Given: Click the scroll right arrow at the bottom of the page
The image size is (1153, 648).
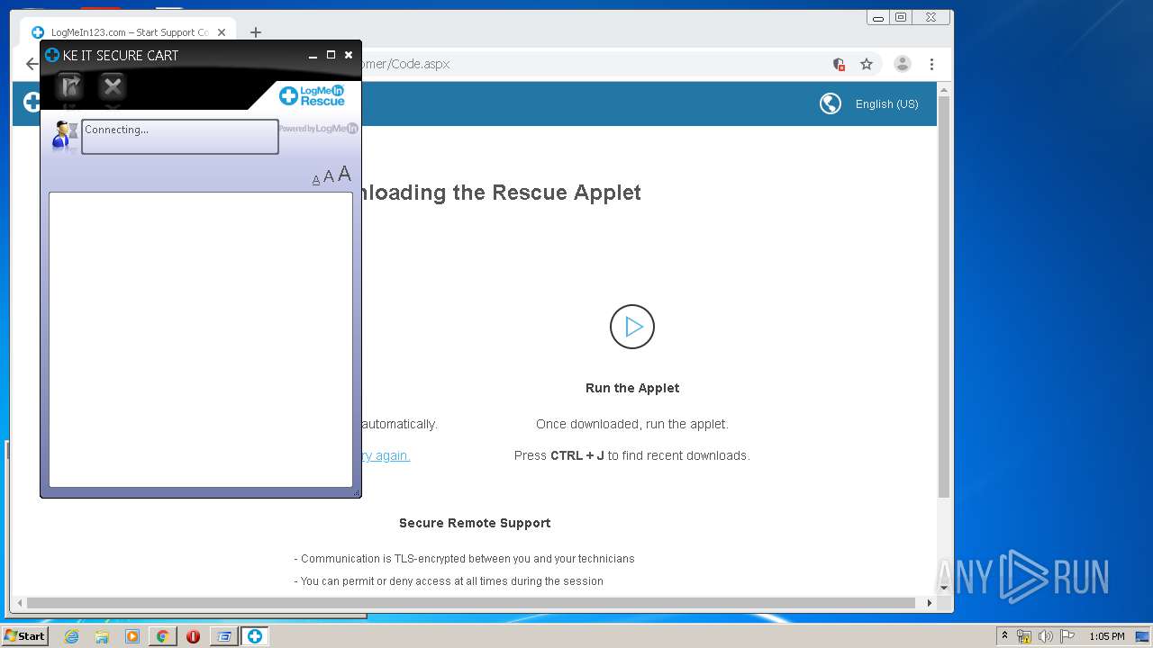Looking at the screenshot, I should point(929,603).
